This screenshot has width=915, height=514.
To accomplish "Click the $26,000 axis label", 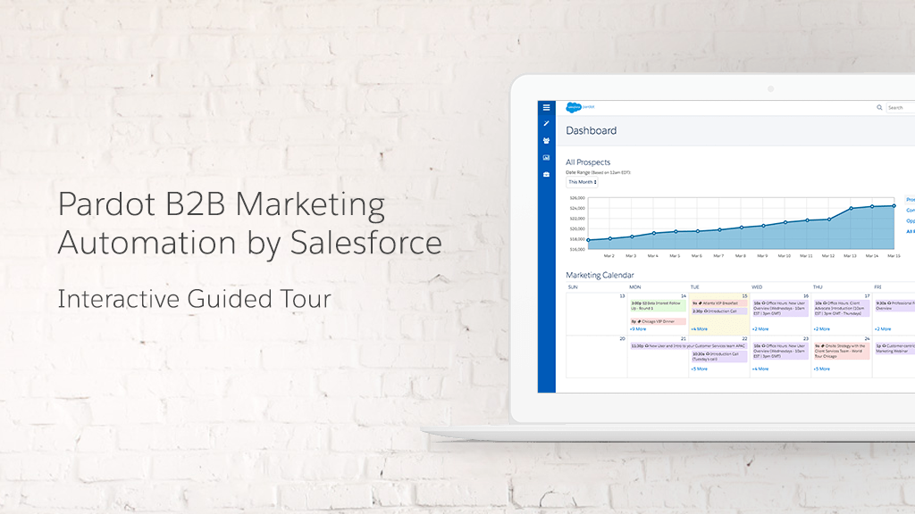I will (577, 198).
